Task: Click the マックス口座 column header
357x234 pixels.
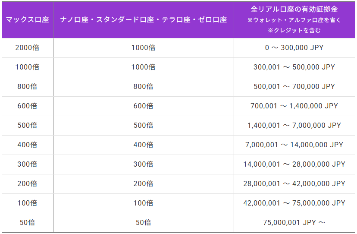Action: point(27,20)
